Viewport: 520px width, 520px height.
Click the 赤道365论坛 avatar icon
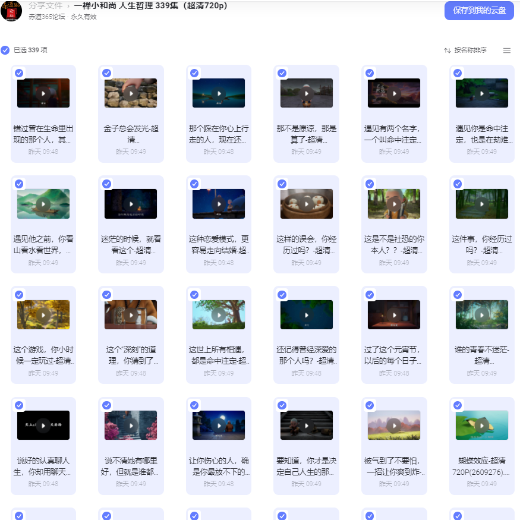tap(11, 11)
